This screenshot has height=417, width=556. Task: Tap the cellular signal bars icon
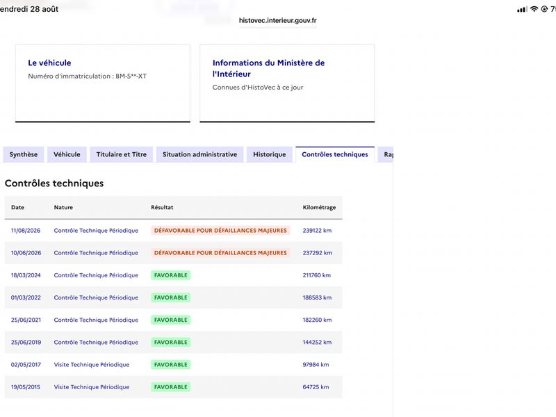click(522, 10)
